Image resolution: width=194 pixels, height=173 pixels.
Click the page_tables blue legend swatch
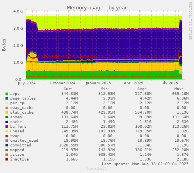pos(7,98)
